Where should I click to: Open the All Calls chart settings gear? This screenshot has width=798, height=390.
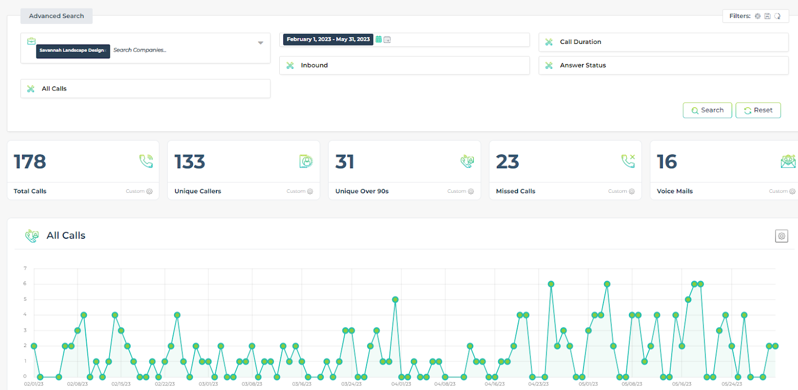point(782,236)
